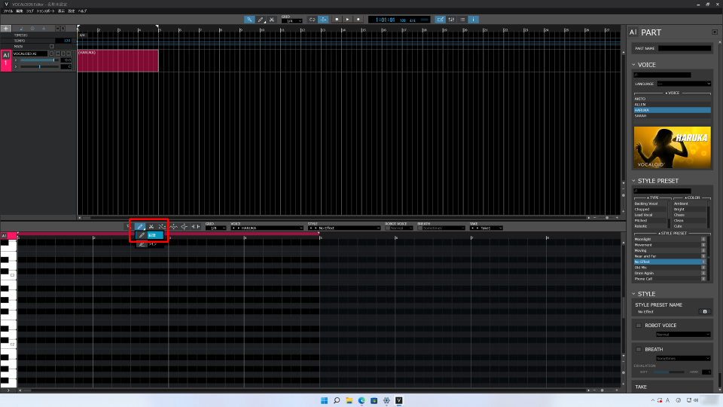Open the ヘルプ menu

click(83, 11)
